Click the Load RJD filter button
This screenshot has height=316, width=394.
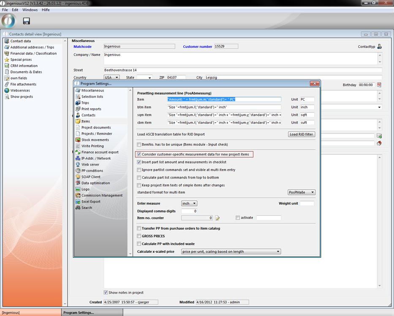tap(301, 134)
